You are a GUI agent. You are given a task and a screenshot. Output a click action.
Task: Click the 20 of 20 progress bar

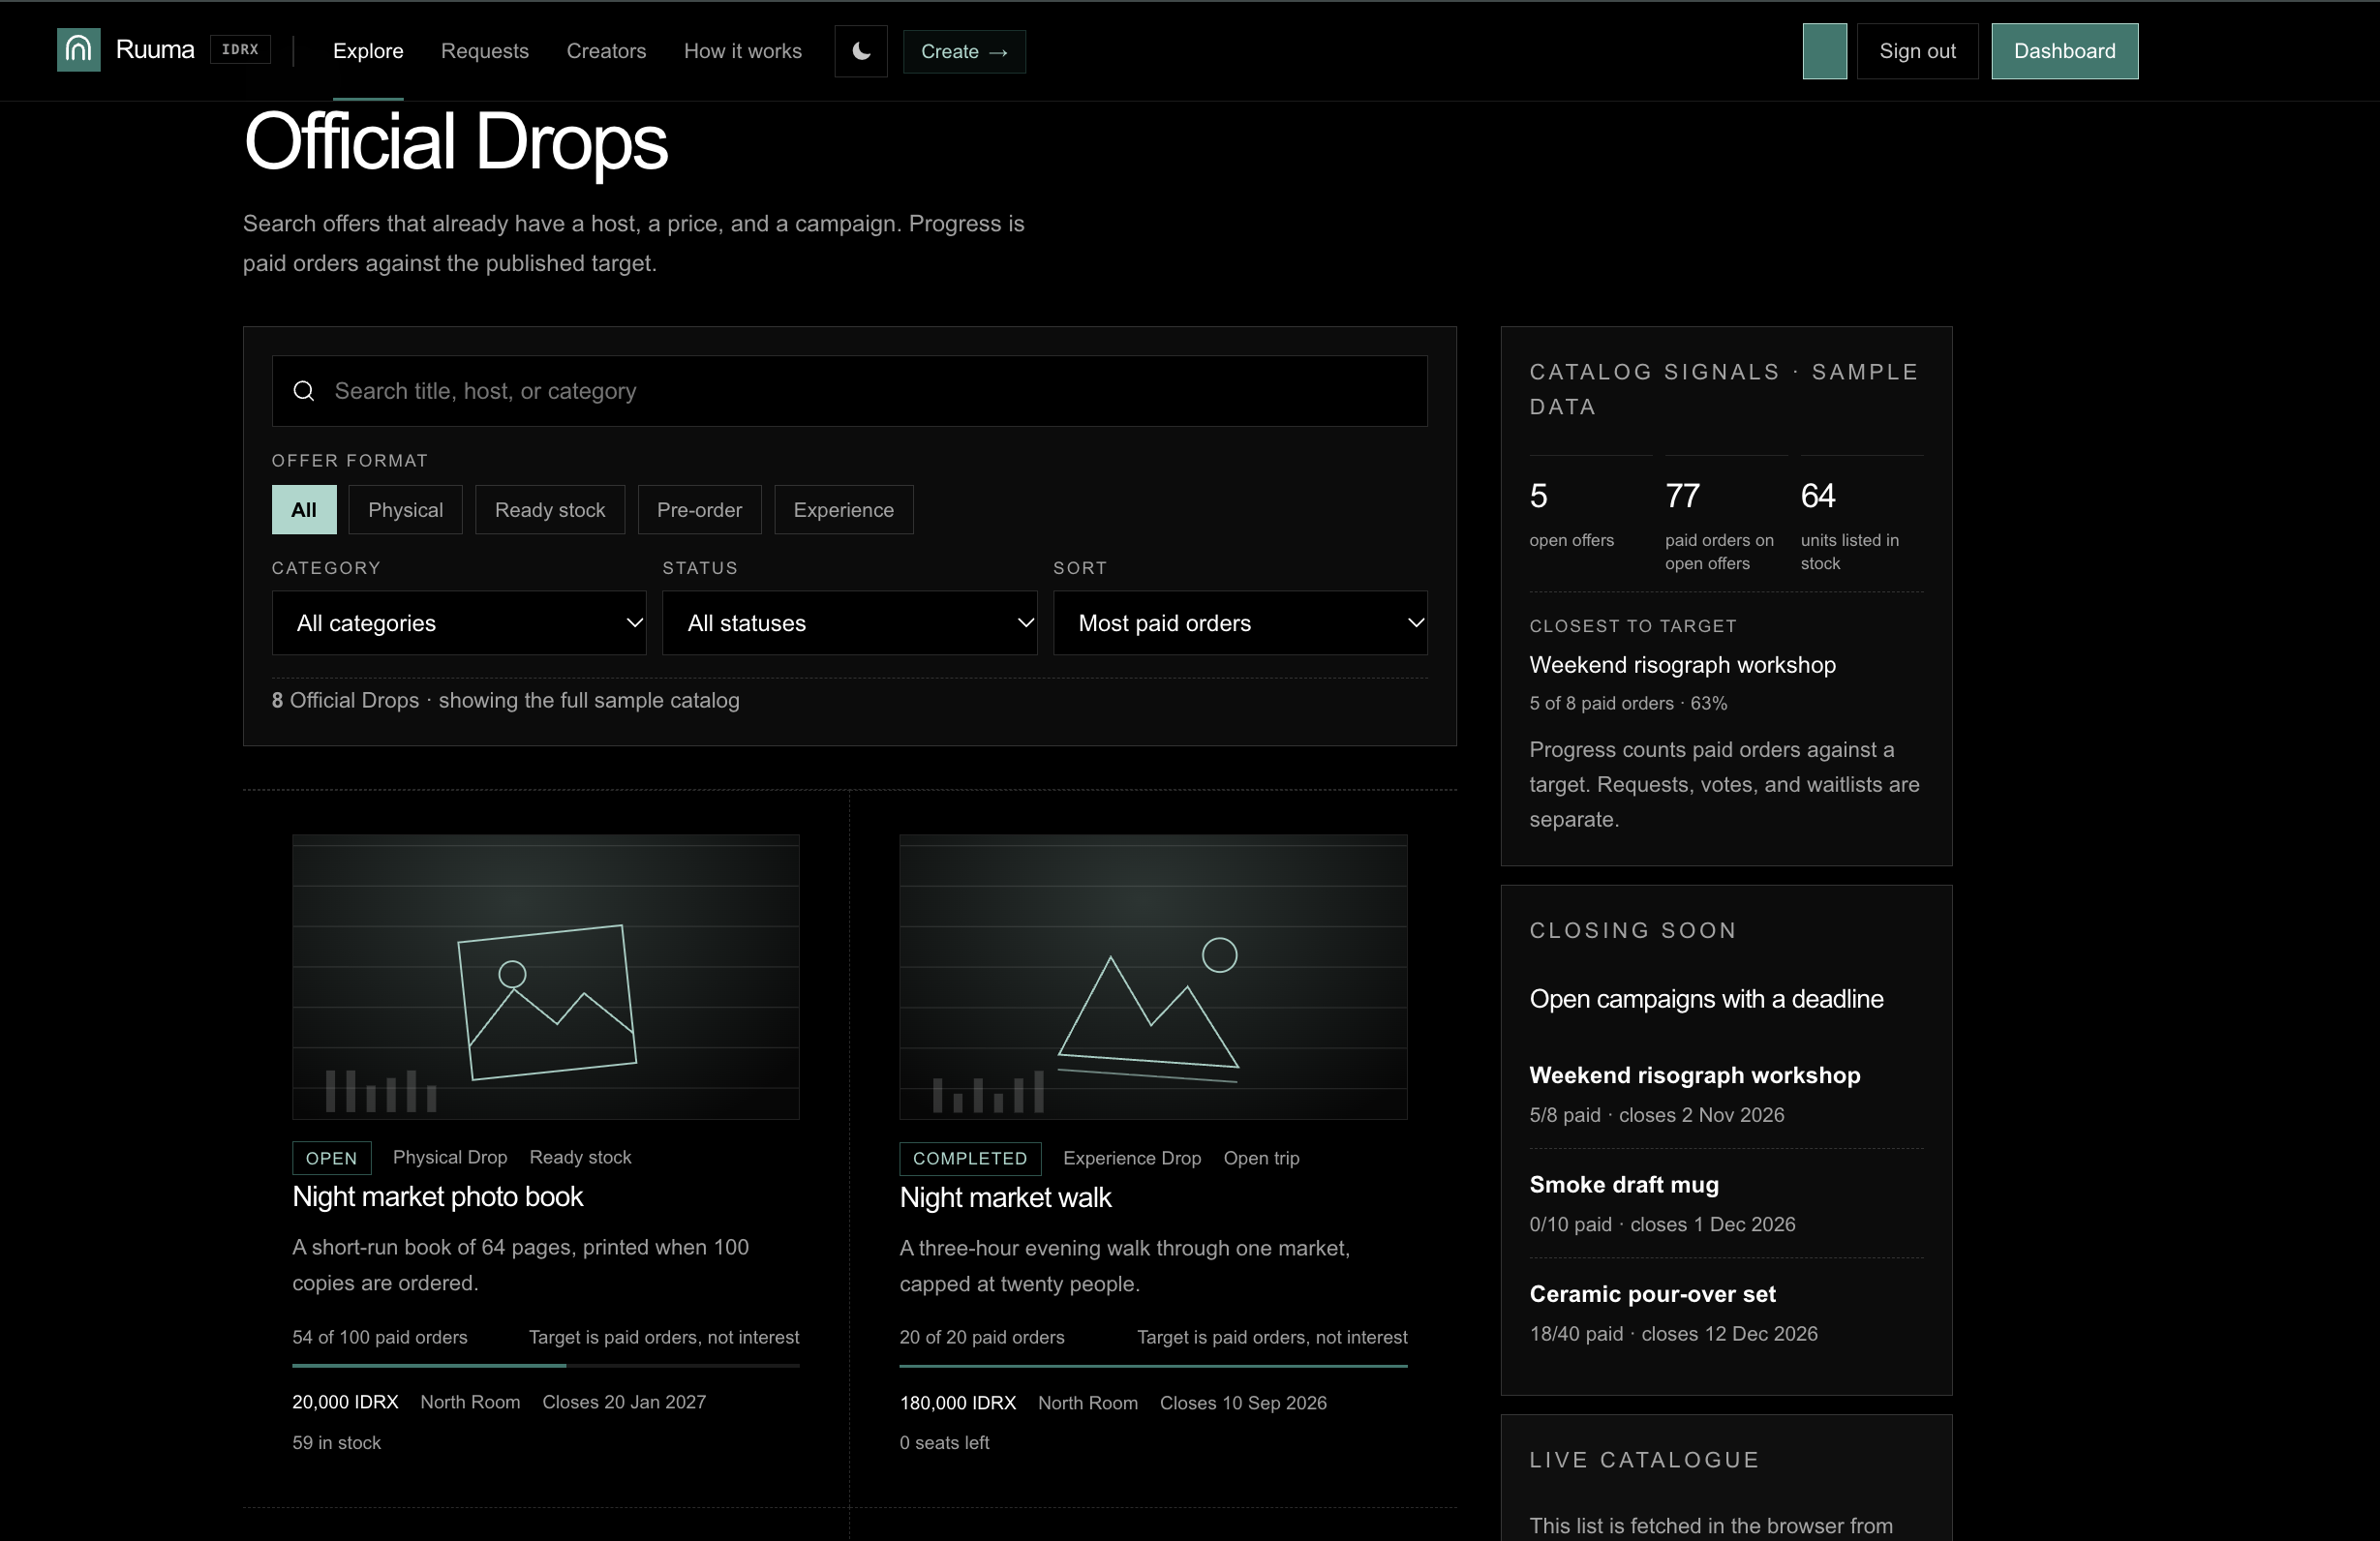coord(1153,1365)
